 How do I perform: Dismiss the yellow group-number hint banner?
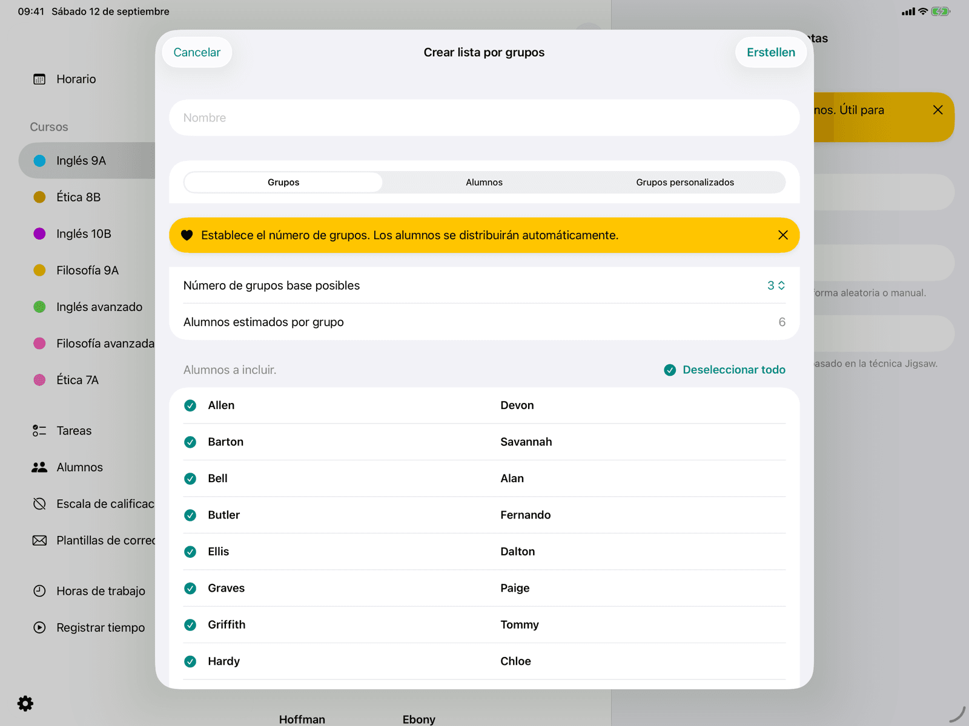tap(783, 235)
